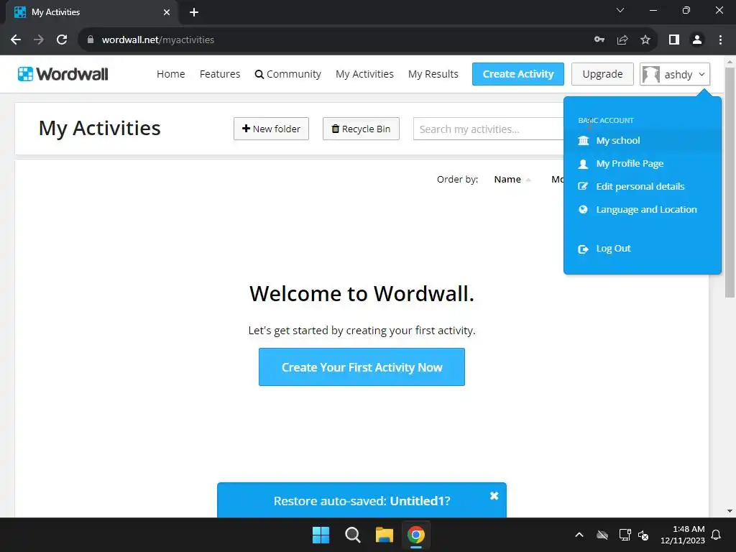The image size is (736, 552).
Task: Click the Log Out exit icon
Action: (583, 249)
